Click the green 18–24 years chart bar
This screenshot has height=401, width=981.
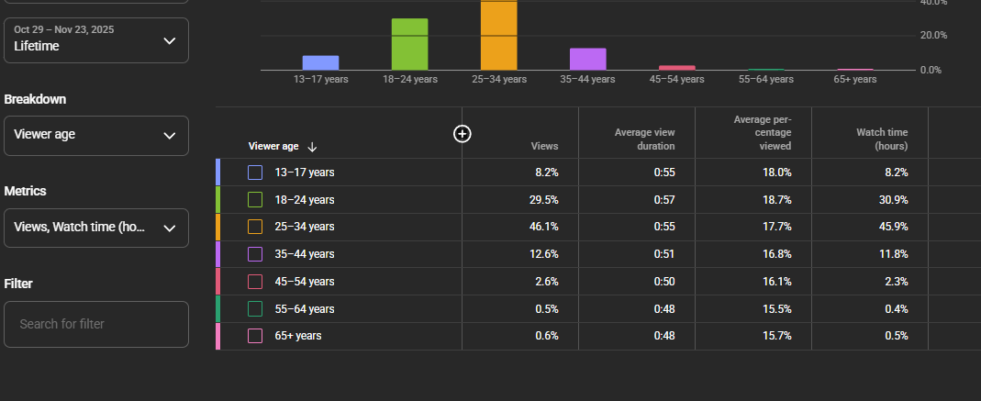tap(409, 44)
